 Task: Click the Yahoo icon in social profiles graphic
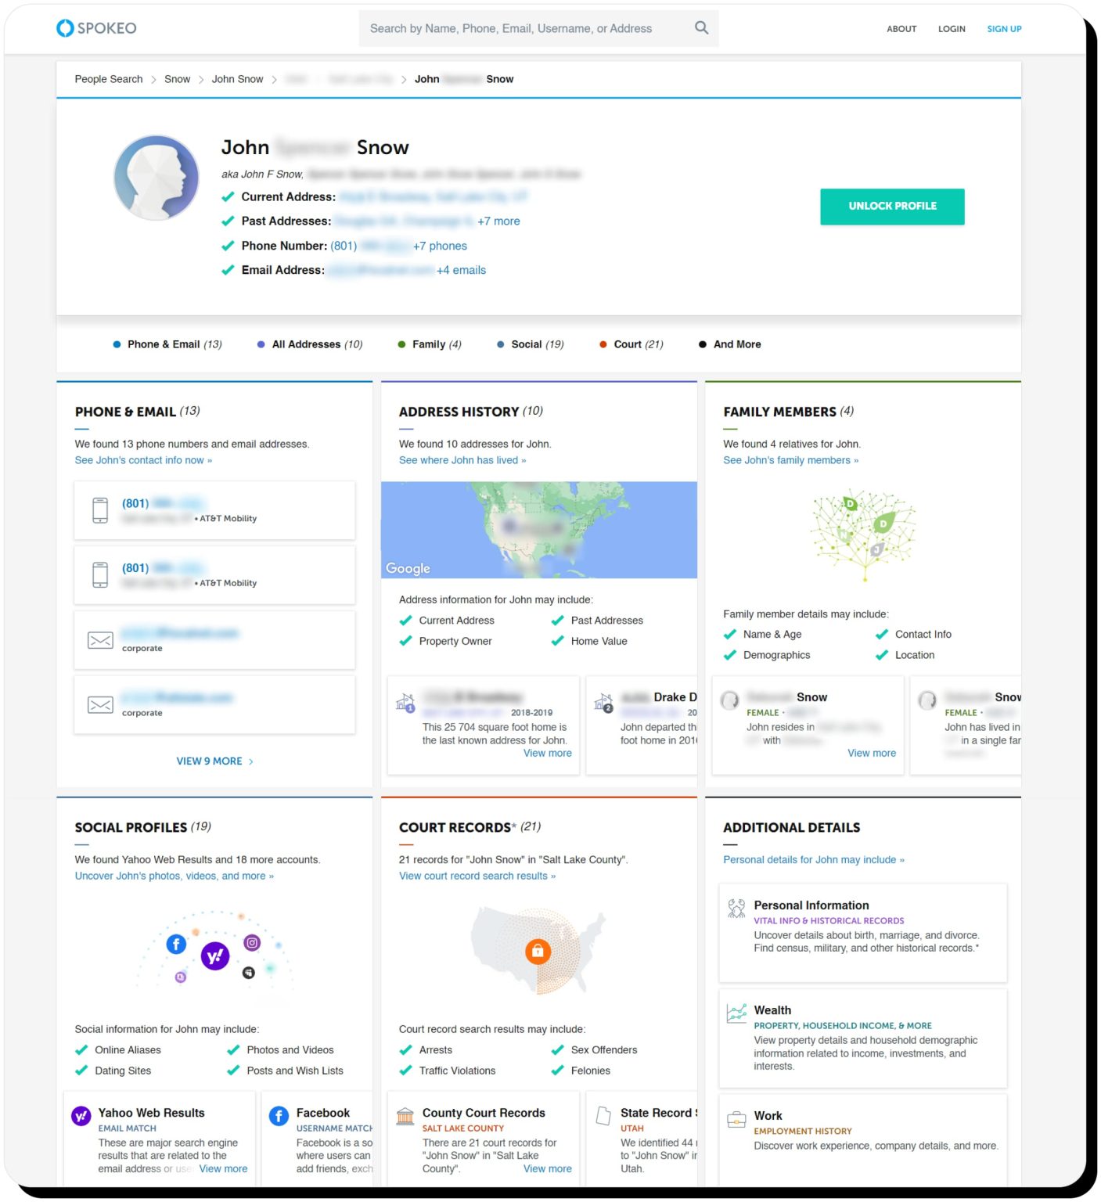tap(215, 955)
